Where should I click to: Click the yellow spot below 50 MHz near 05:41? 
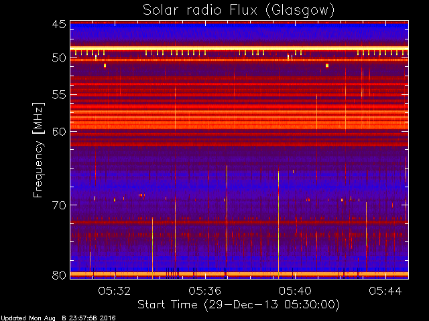[x=327, y=66]
